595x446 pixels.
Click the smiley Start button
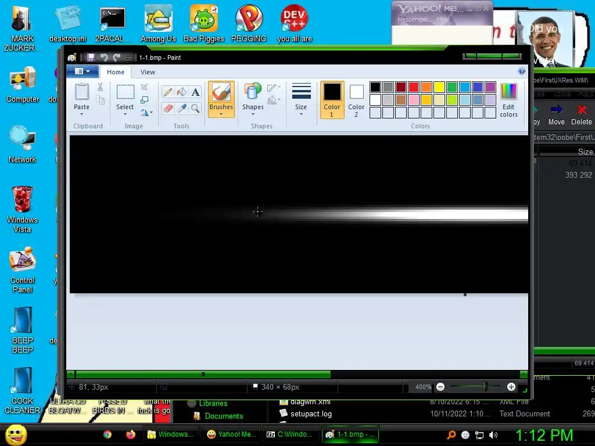pos(16,434)
